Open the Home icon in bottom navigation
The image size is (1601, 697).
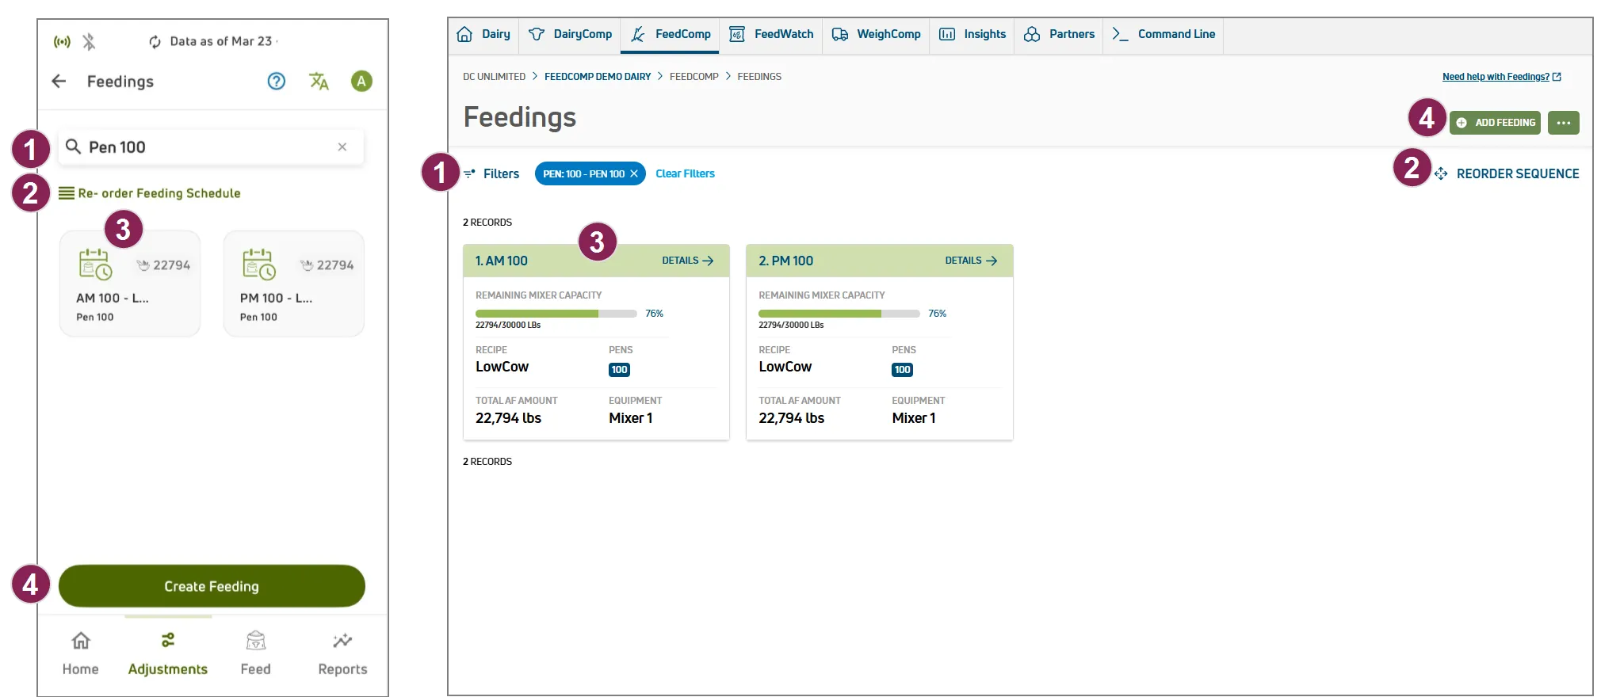(81, 640)
